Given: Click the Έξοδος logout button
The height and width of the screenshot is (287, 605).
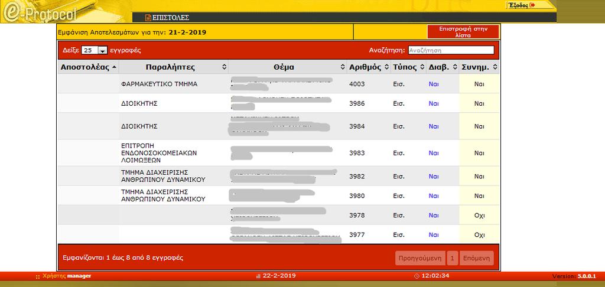Looking at the screenshot, I should point(522,5).
